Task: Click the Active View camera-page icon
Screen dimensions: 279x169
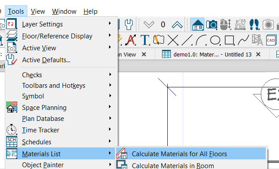Action: coord(12,48)
